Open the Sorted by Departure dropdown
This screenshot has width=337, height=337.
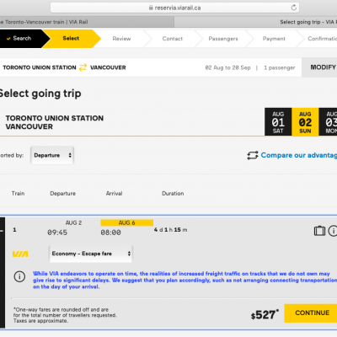point(52,155)
